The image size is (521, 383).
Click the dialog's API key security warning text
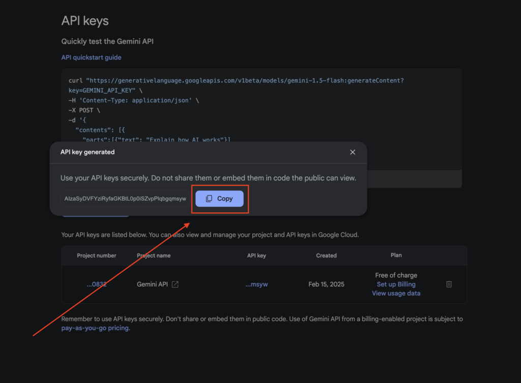tap(208, 178)
